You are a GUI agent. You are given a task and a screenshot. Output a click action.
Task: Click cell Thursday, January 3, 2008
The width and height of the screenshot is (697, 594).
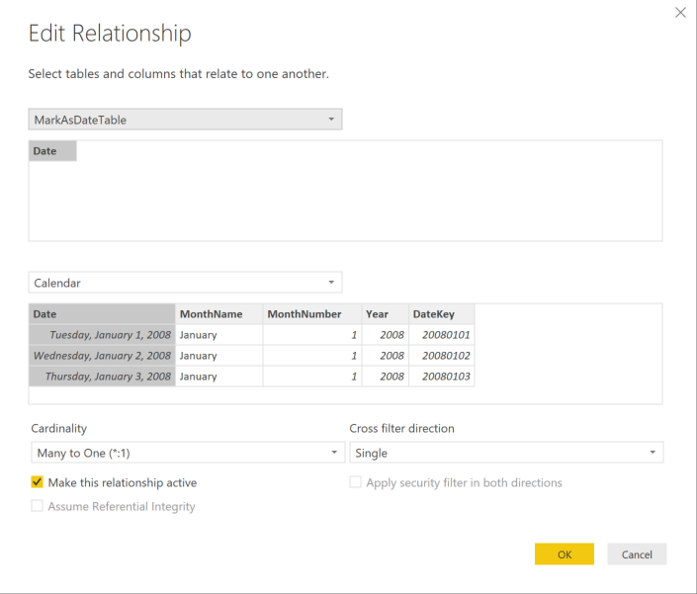point(102,377)
